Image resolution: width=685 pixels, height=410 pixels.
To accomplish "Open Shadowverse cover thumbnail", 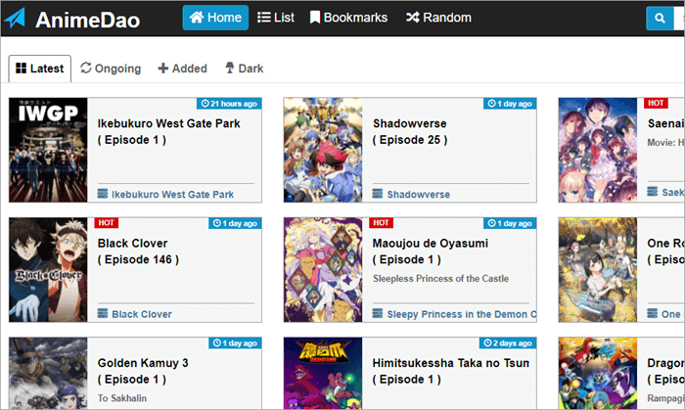I will pos(323,150).
